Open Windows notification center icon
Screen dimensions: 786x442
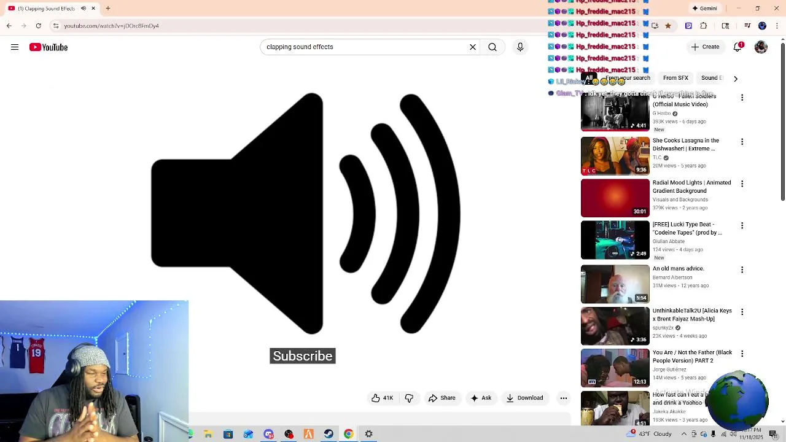coord(773,434)
